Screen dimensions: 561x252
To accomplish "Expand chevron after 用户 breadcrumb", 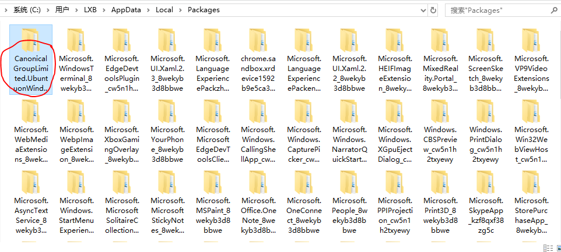I will pos(76,10).
